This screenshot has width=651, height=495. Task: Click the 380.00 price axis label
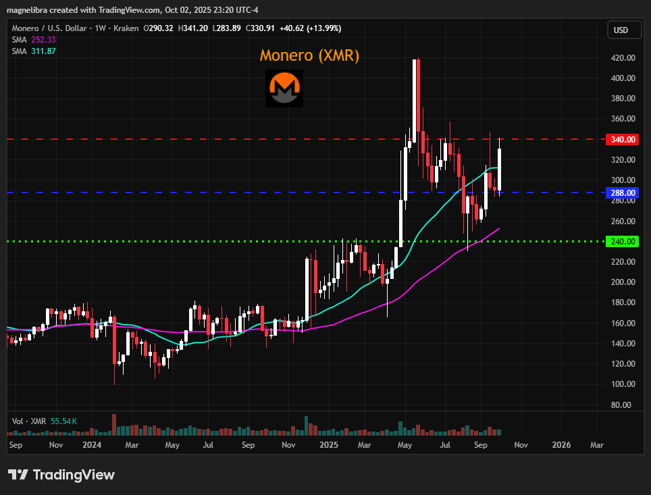623,99
